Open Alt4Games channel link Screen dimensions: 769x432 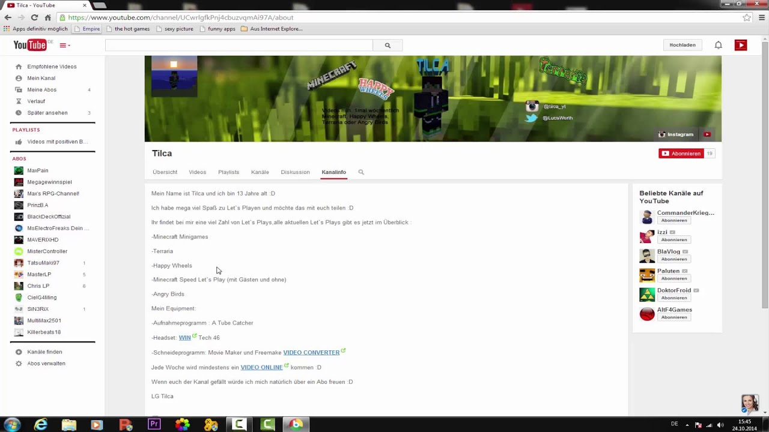pos(674,310)
